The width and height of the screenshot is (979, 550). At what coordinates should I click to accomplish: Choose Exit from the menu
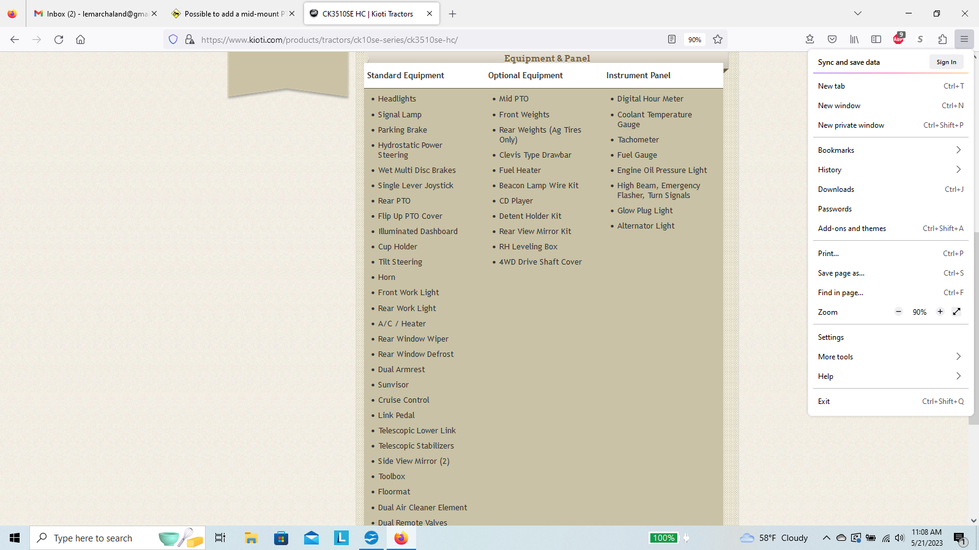pos(891,402)
